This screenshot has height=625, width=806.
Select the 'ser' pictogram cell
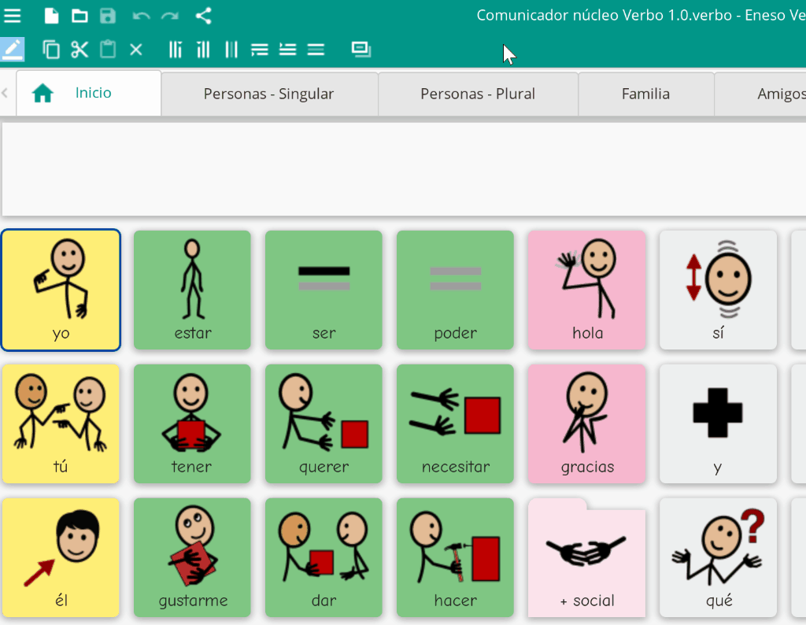pyautogui.click(x=324, y=290)
